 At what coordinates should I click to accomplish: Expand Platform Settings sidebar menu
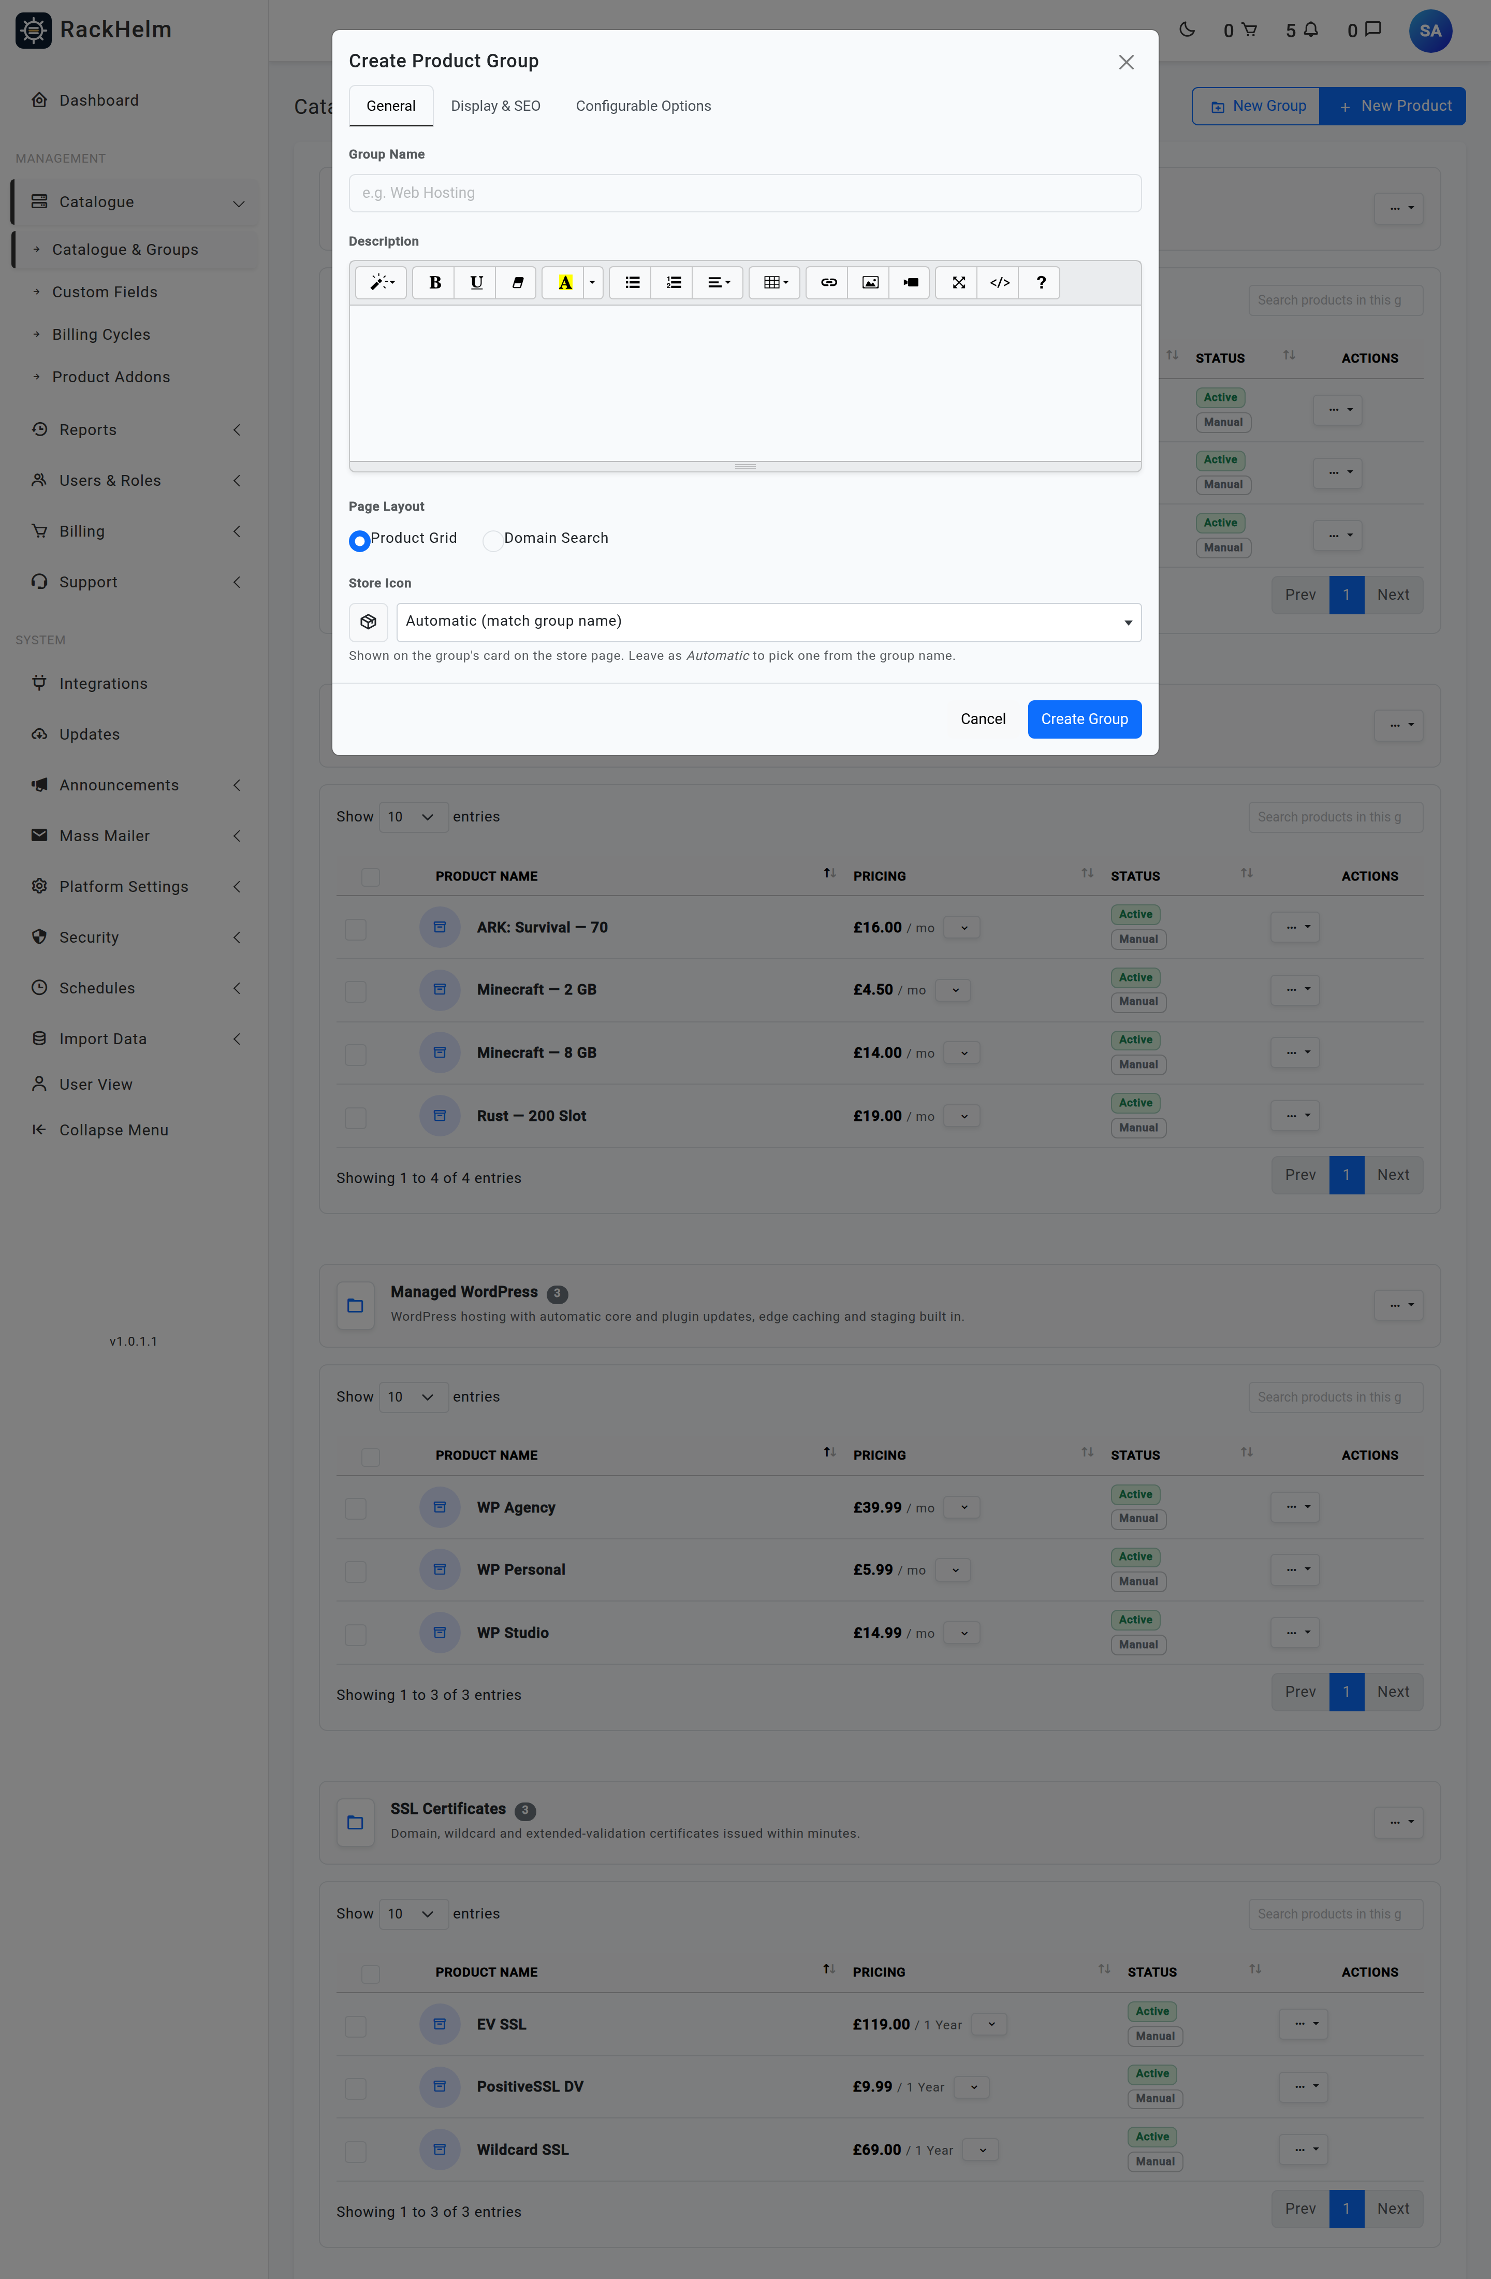[134, 887]
